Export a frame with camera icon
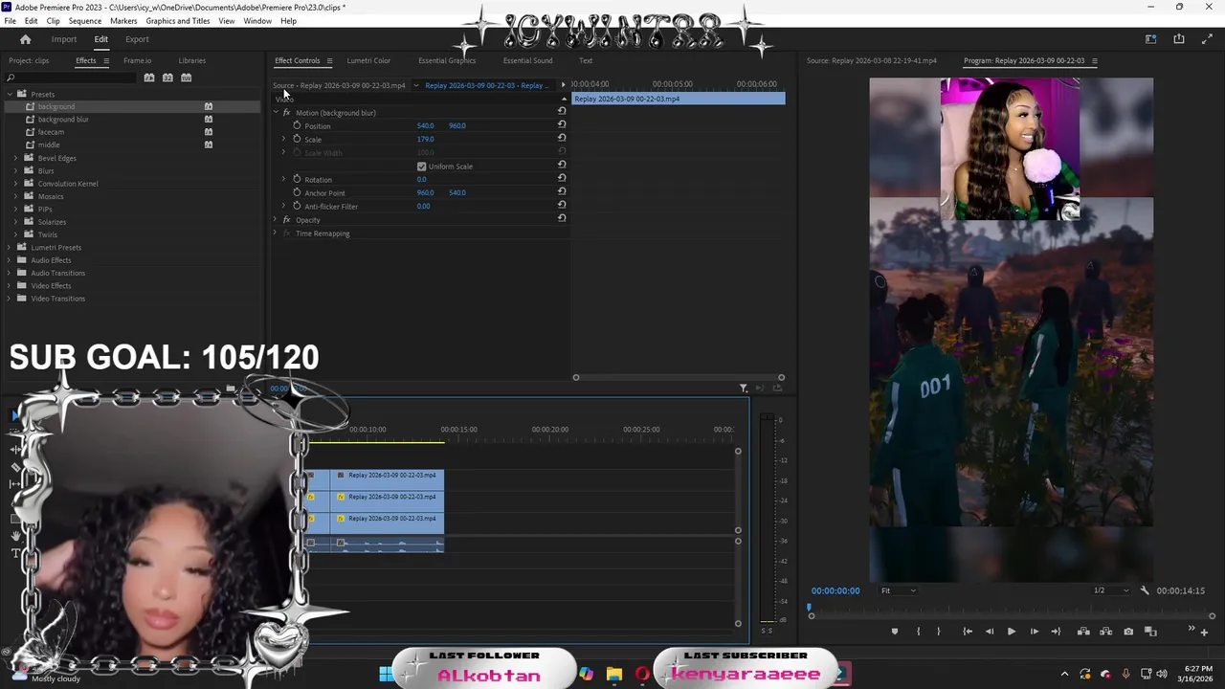This screenshot has height=689, width=1225. (1128, 632)
